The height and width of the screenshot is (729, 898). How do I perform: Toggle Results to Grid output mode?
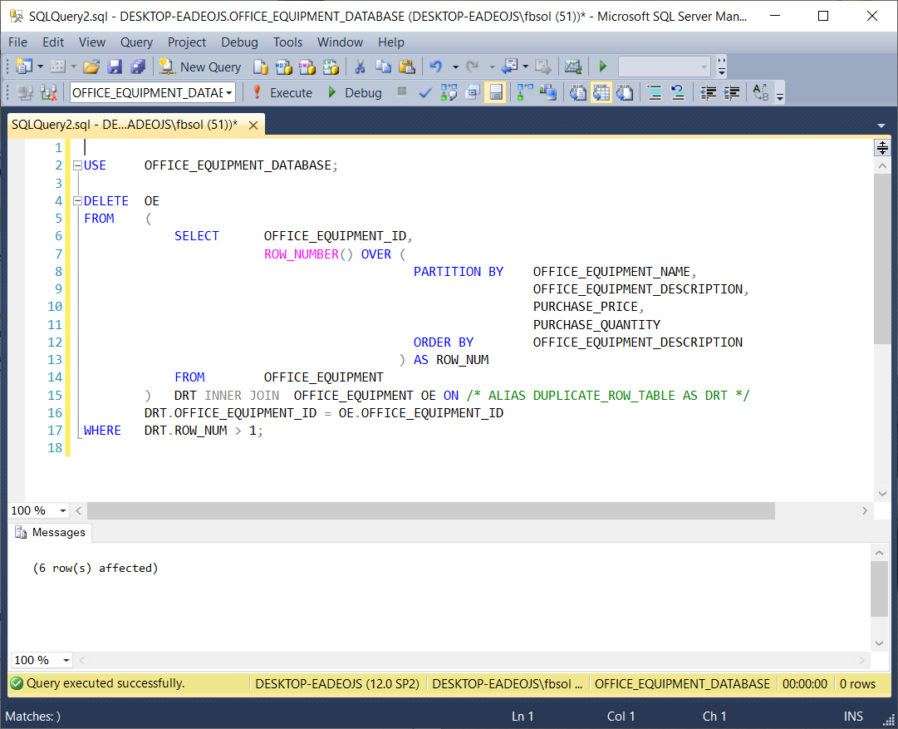click(601, 92)
